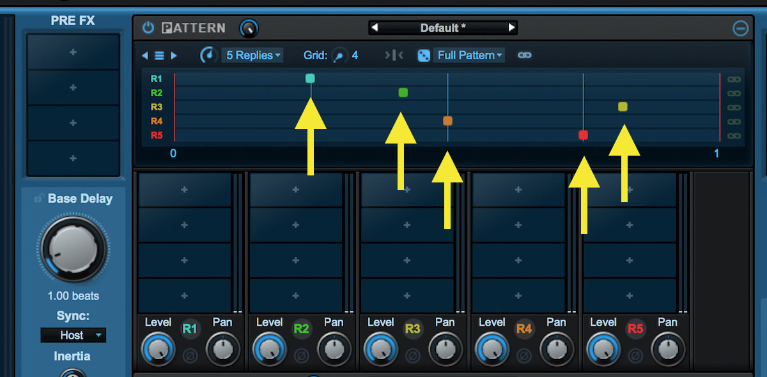This screenshot has height=377, width=767.
Task: Click the Base Delay knob
Action: 73,248
